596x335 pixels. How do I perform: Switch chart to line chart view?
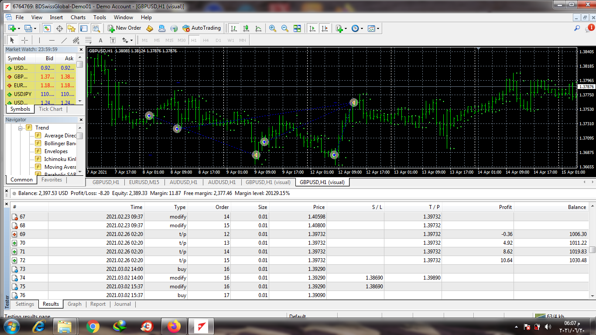[x=258, y=28]
